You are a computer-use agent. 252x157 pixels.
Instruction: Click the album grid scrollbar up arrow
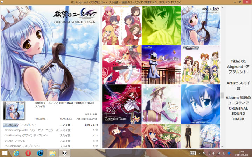pyautogui.click(x=222, y=8)
